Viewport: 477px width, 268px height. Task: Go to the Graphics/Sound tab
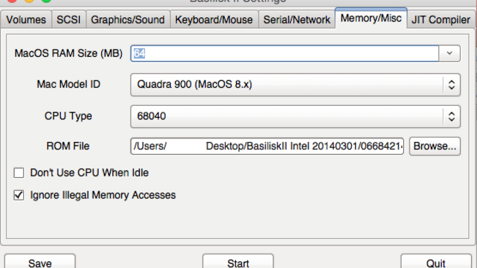(x=128, y=20)
